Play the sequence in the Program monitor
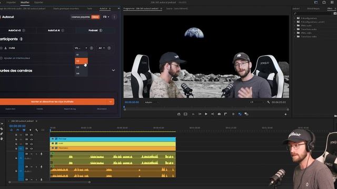This screenshot has width=337, height=189. (x=206, y=114)
